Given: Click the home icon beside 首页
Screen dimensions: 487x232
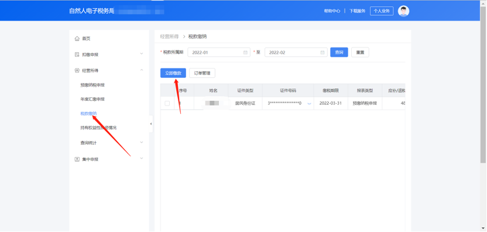Looking at the screenshot, I should (x=77, y=39).
